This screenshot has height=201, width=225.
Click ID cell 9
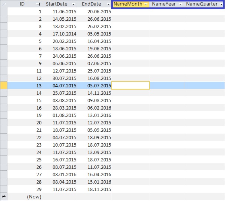coord(25,63)
